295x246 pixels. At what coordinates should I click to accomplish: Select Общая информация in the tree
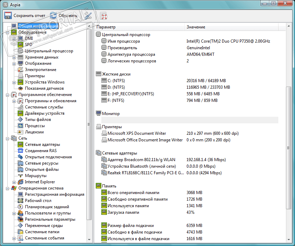(38, 26)
